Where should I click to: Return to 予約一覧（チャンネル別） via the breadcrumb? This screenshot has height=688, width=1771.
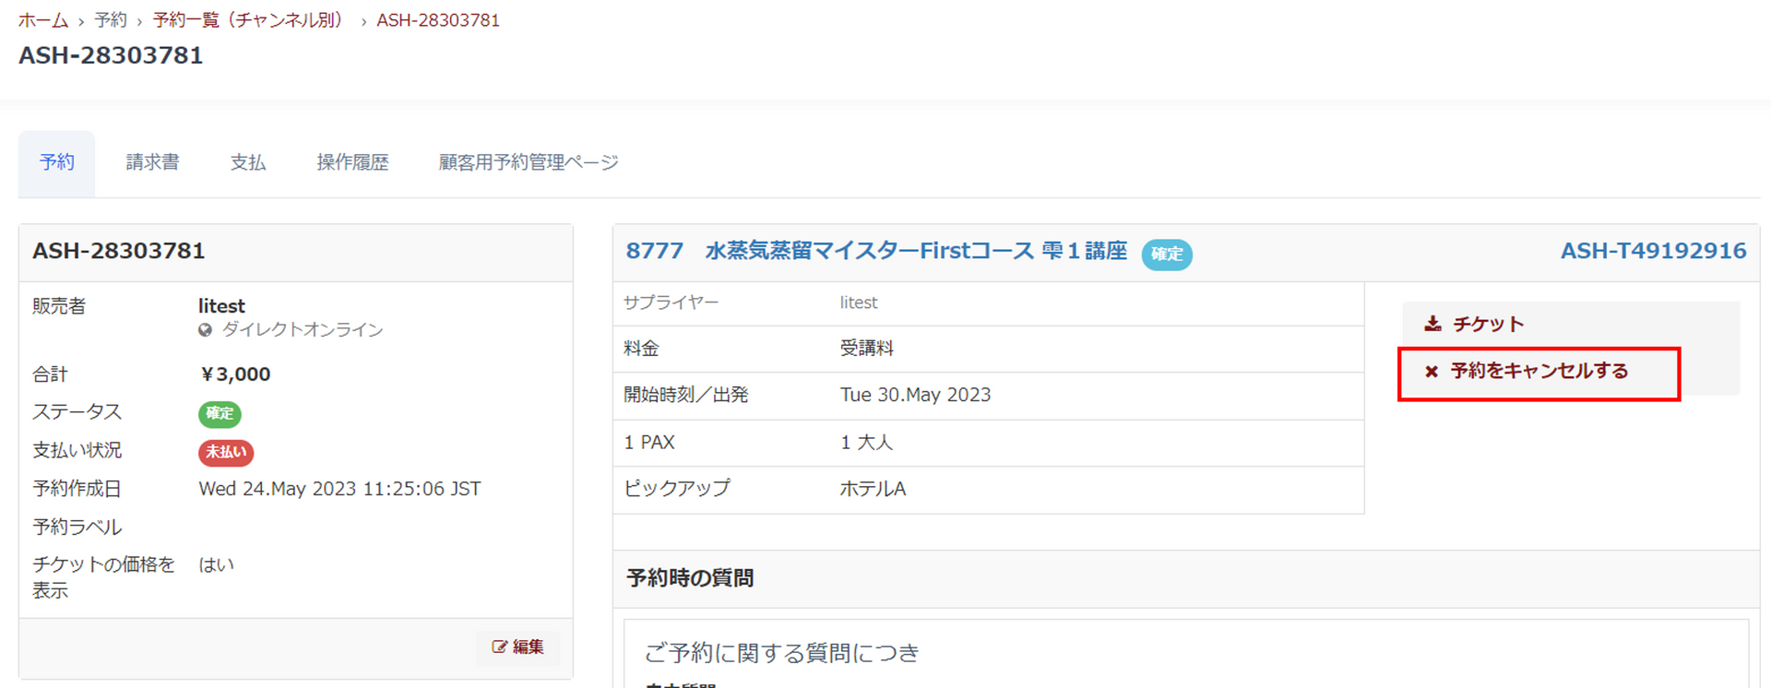click(x=247, y=20)
